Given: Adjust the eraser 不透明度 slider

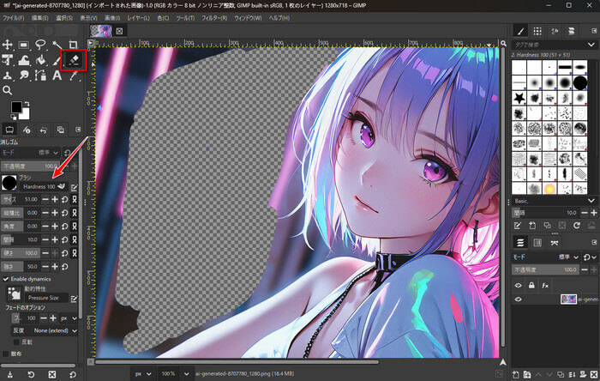Looking at the screenshot, I should coord(30,166).
